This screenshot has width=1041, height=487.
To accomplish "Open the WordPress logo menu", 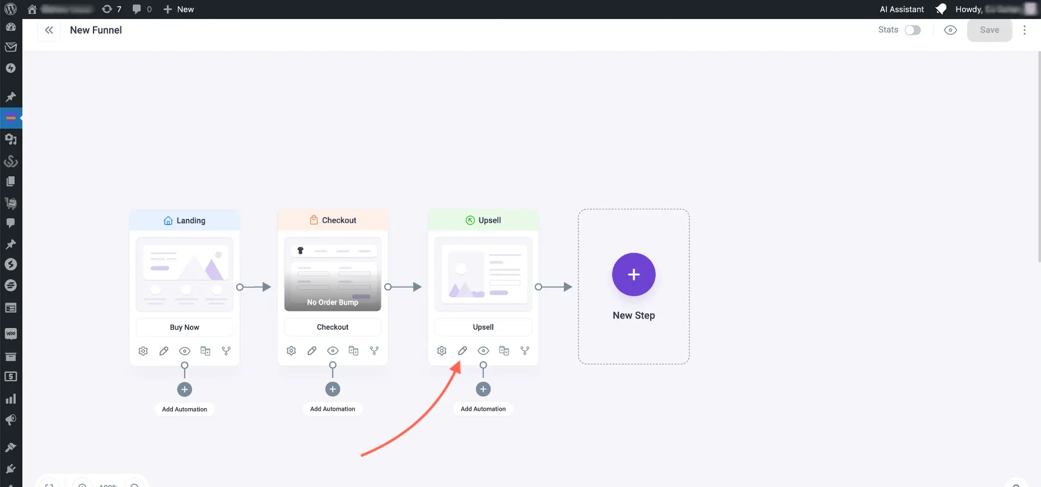I will pos(11,9).
